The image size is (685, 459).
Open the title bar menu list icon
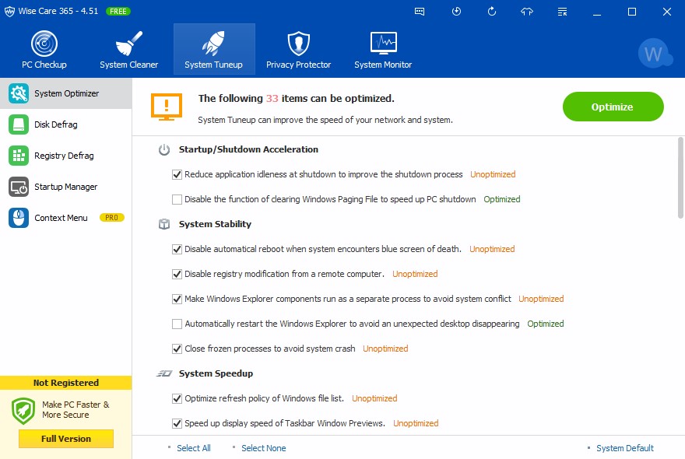(563, 12)
